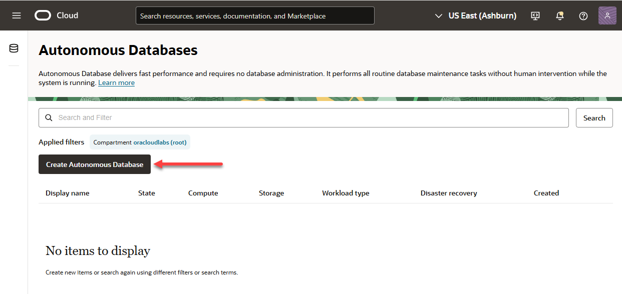Click Create Autonomous Database button

pos(95,164)
